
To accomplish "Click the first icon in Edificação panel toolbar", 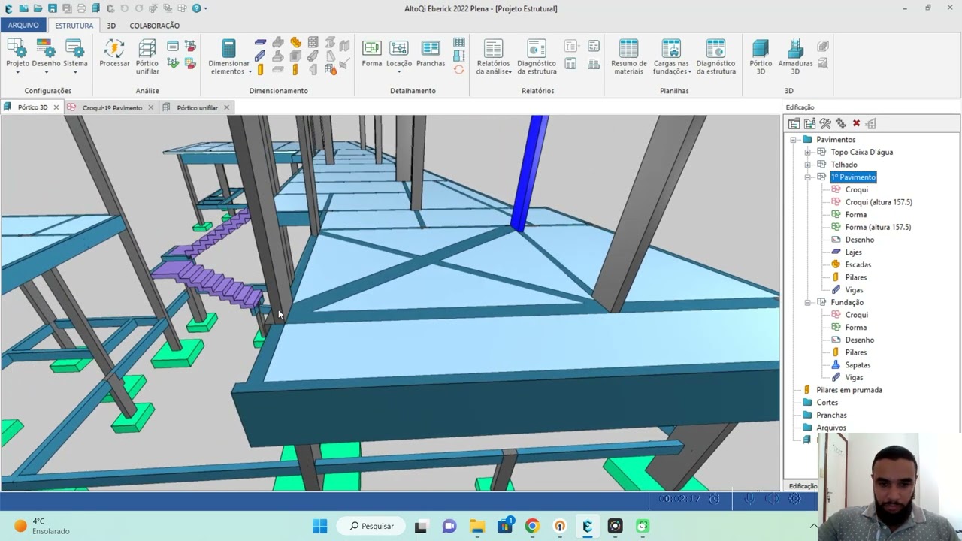I will point(794,123).
